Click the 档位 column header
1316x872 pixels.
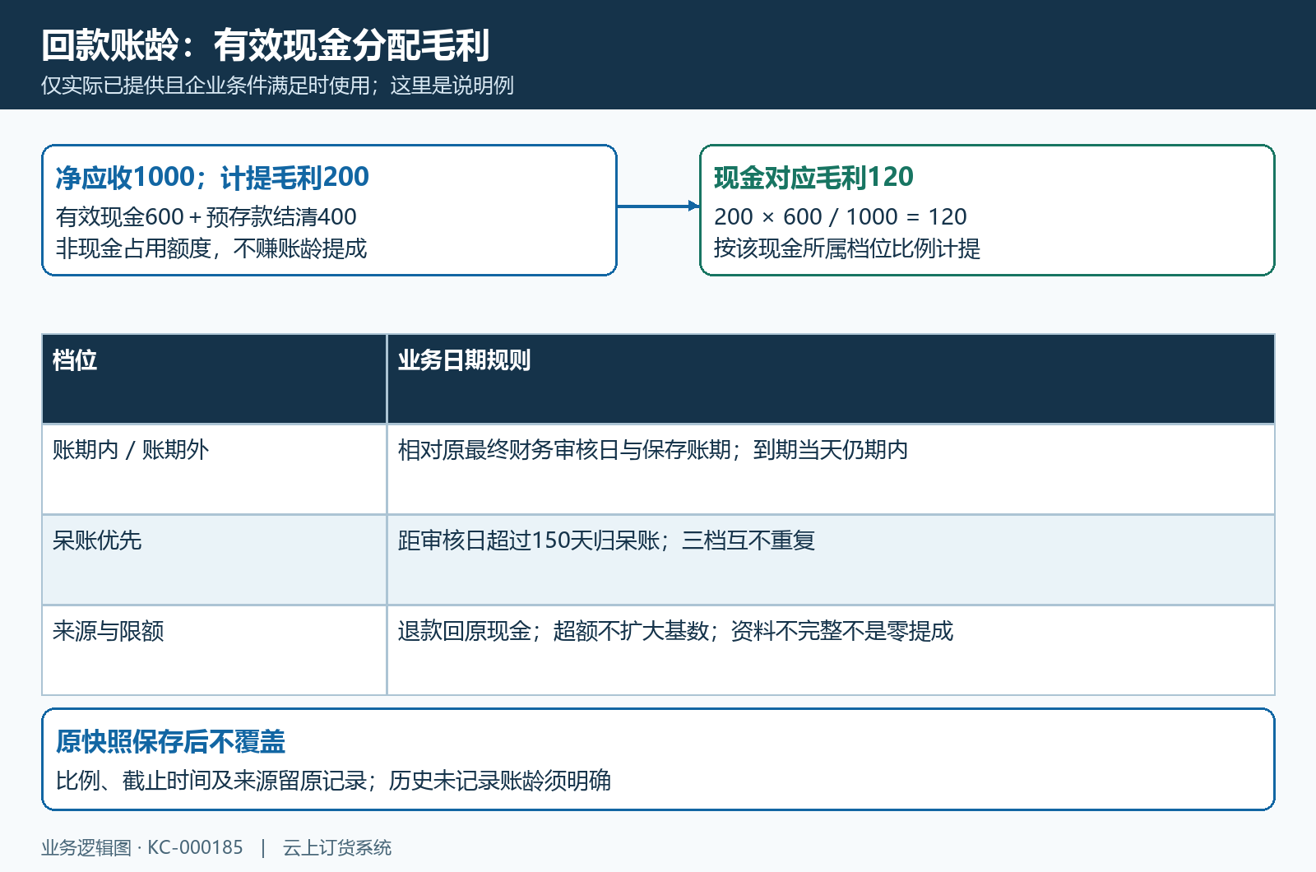coord(214,378)
